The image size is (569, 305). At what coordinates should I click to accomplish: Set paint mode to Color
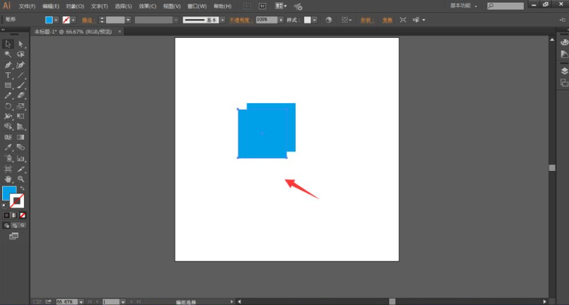click(x=6, y=215)
